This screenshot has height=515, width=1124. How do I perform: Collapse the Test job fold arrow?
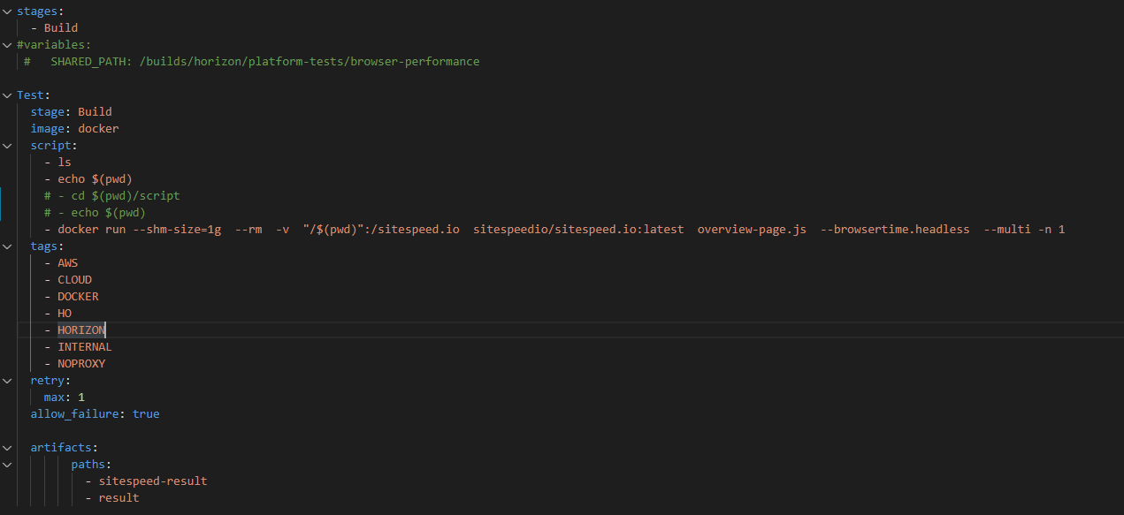pos(7,95)
